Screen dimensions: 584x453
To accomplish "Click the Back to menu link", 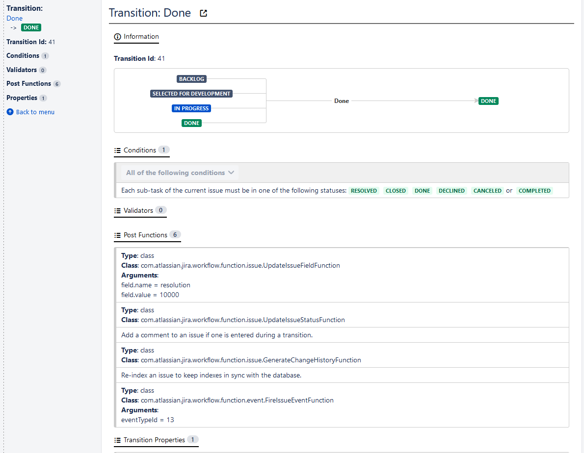I will [35, 112].
